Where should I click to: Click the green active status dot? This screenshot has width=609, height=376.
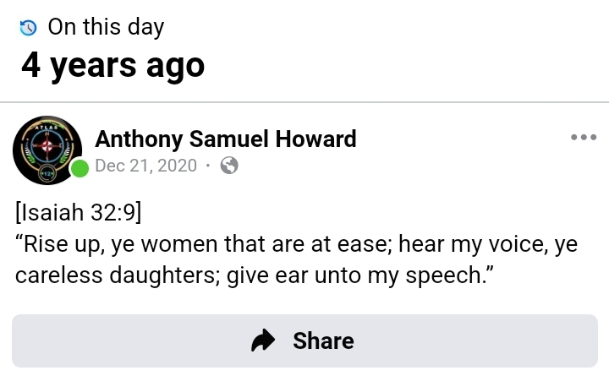tap(80, 167)
